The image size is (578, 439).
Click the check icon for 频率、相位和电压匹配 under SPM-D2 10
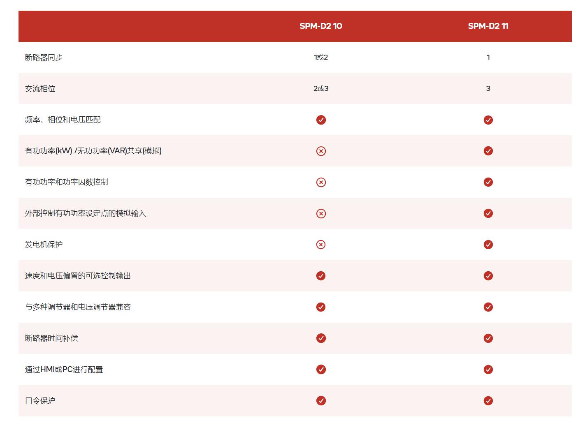320,120
